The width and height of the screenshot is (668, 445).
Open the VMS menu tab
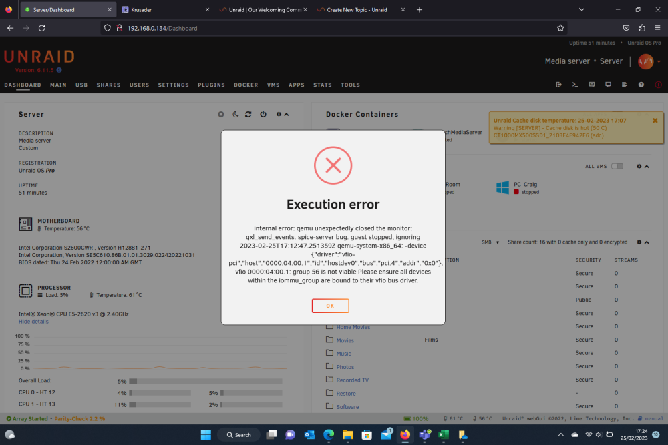point(273,85)
